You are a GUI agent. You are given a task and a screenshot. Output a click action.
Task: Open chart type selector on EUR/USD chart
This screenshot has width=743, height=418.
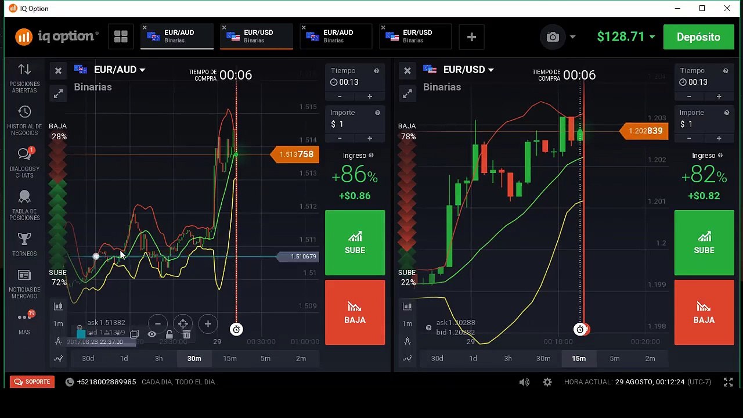[407, 306]
